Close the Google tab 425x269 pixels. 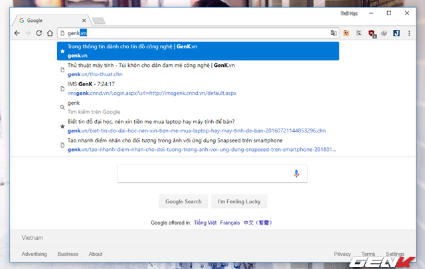(84, 21)
